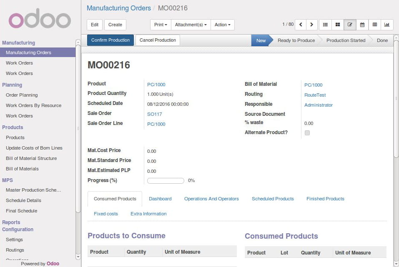Click the sidebar vertical scrollbar

[x=78, y=128]
